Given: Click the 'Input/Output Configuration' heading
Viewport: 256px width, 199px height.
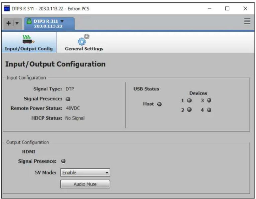Looking at the screenshot, I should click(55, 64).
